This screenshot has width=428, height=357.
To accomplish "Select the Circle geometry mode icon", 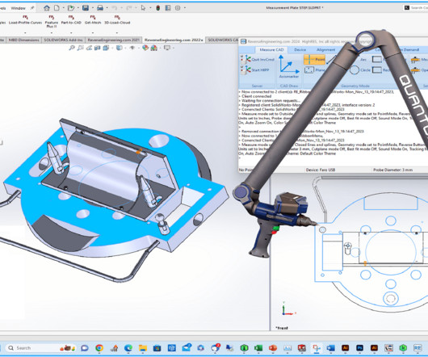I will 355,70.
